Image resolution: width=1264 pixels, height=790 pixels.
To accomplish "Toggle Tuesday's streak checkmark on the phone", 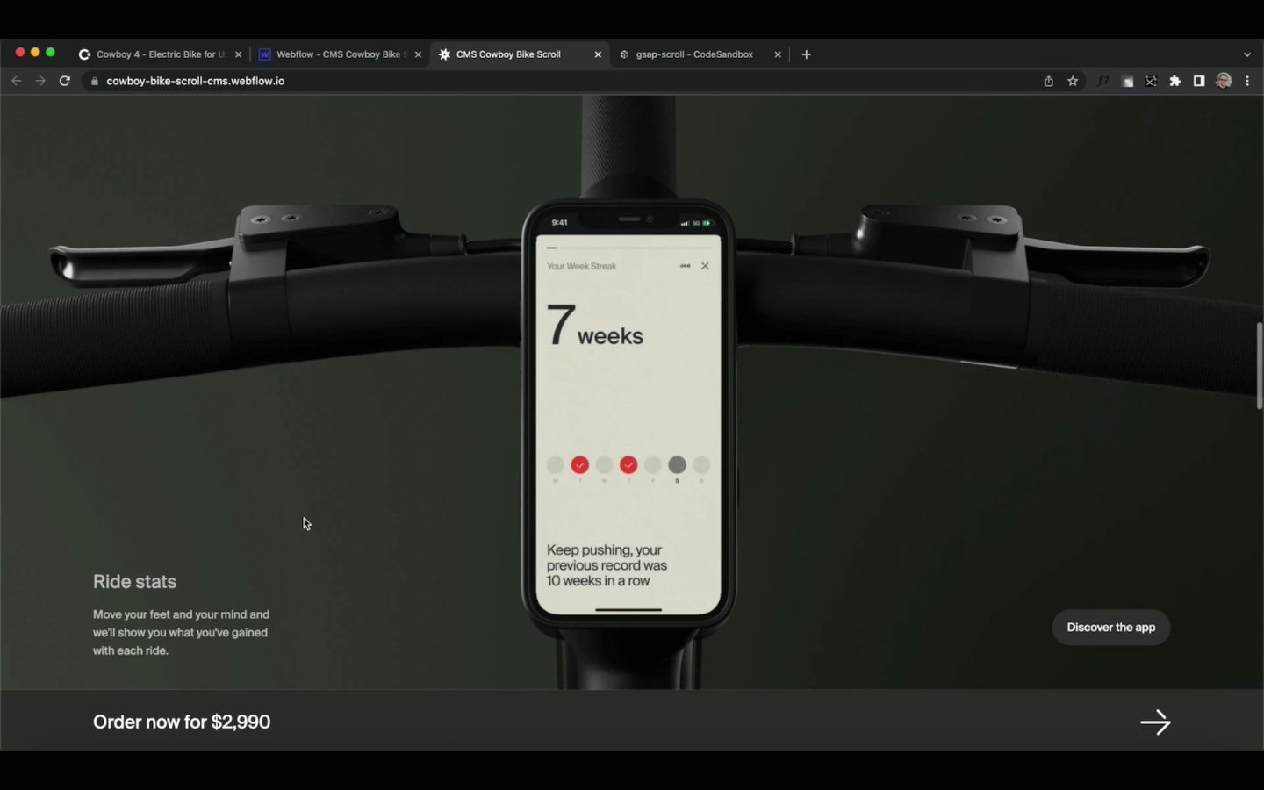I will tap(579, 465).
